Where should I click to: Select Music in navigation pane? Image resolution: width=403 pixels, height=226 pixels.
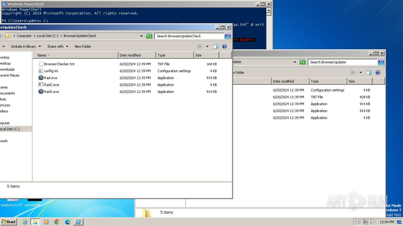(3, 99)
